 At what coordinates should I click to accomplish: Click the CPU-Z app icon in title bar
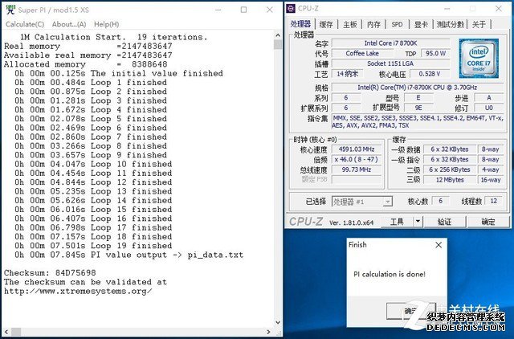291,9
